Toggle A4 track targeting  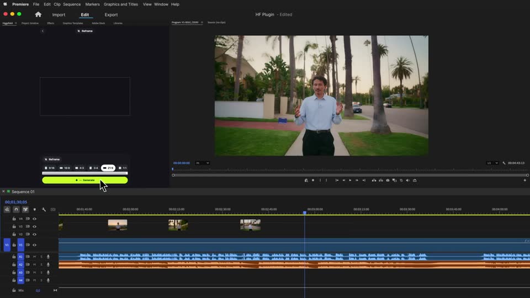point(20,280)
